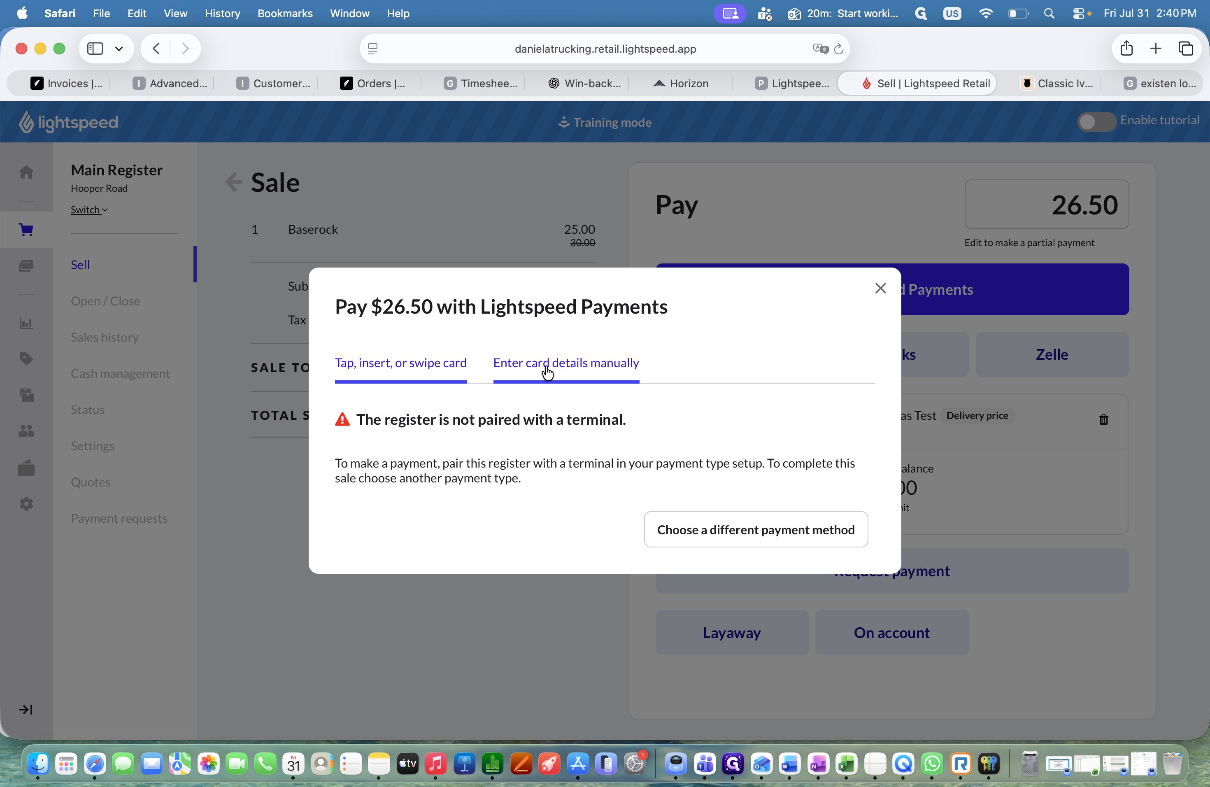
Task: Expand the sidebar with the bottom arrow icon
Action: point(26,709)
